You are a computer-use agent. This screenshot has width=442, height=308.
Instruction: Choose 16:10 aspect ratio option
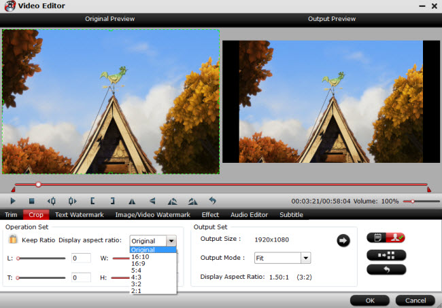153,256
